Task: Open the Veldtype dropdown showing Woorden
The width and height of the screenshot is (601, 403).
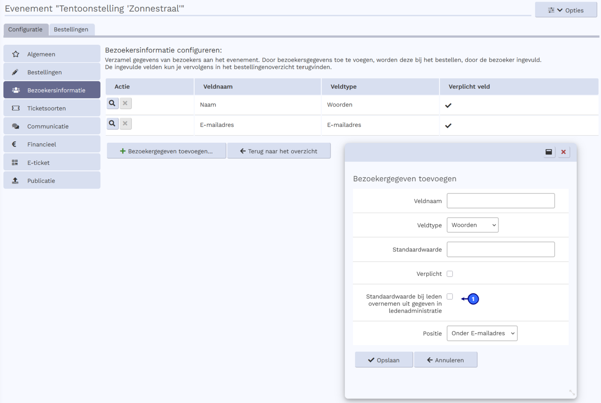Action: point(473,225)
